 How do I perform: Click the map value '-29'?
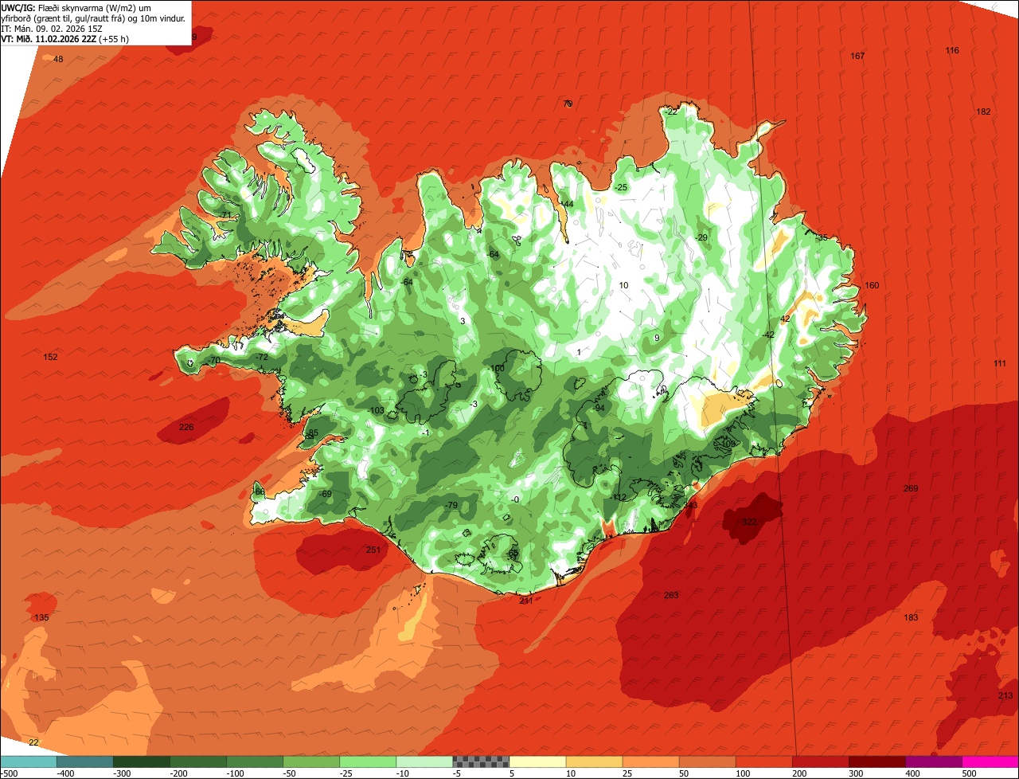701,237
